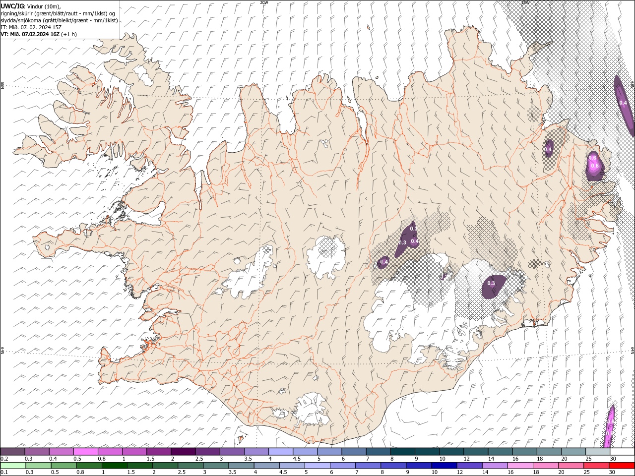Image resolution: width=635 pixels, height=476 pixels.
Task: Pick the lower scale swatch between 4 and 4.5
Action: 267,466
